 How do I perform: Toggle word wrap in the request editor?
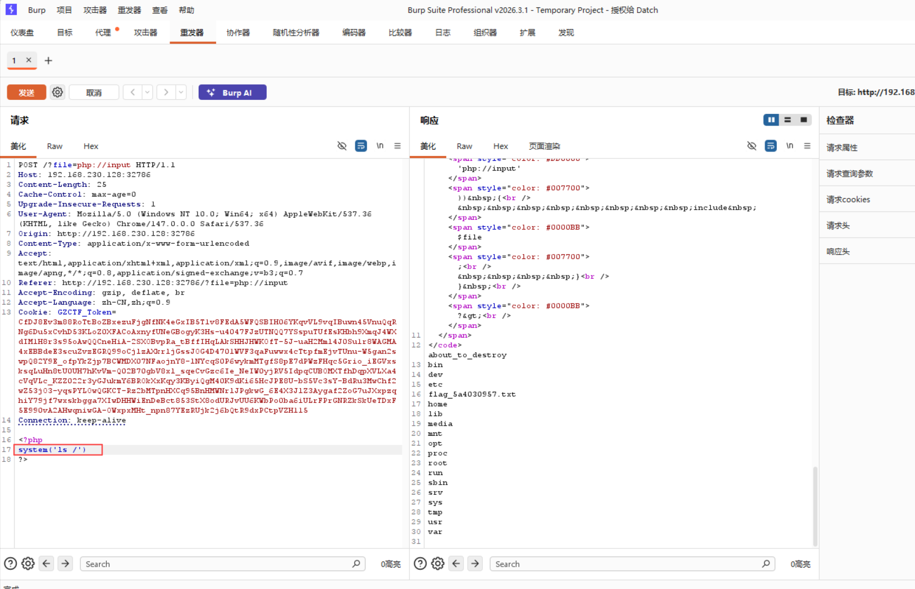[x=361, y=146]
